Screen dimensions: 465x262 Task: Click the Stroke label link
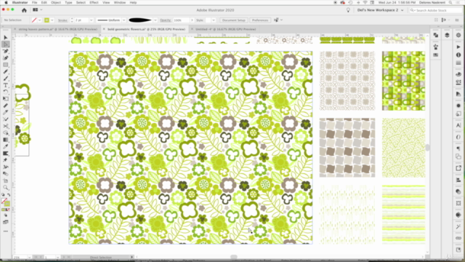point(62,20)
